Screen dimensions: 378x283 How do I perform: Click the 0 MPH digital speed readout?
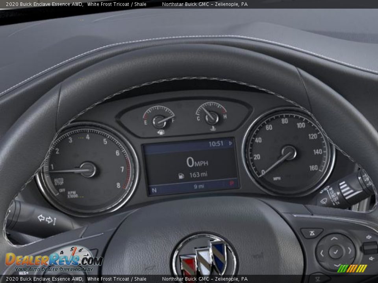(x=197, y=162)
